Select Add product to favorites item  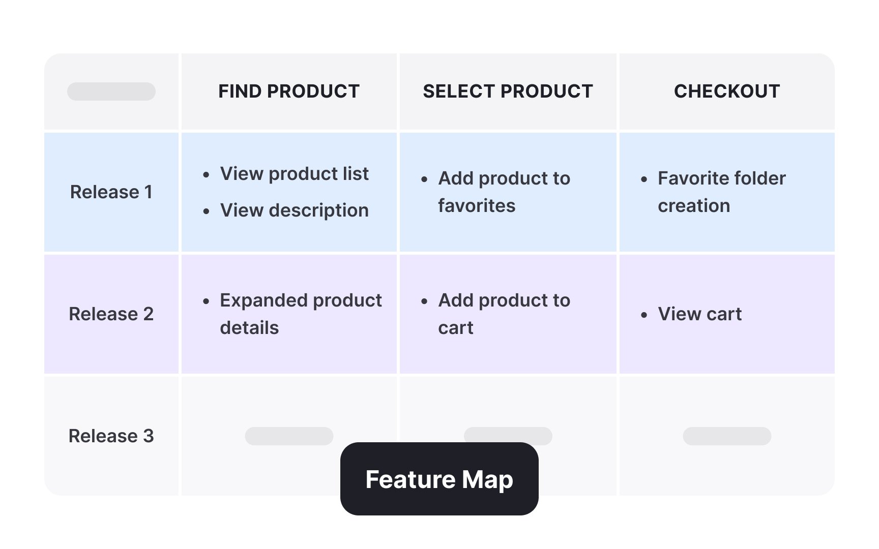(504, 192)
